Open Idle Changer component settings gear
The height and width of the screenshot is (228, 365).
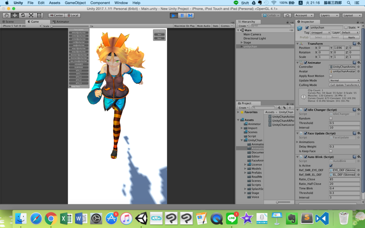coord(359,110)
